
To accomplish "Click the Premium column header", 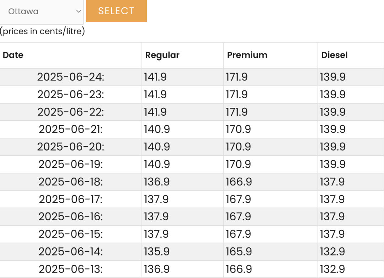I will (271, 55).
